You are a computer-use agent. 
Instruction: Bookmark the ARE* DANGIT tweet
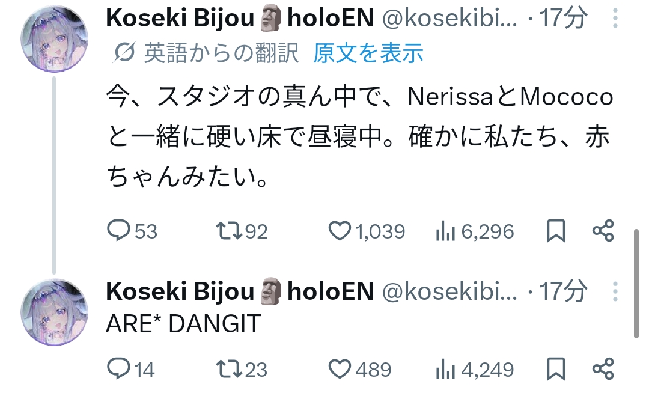556,369
